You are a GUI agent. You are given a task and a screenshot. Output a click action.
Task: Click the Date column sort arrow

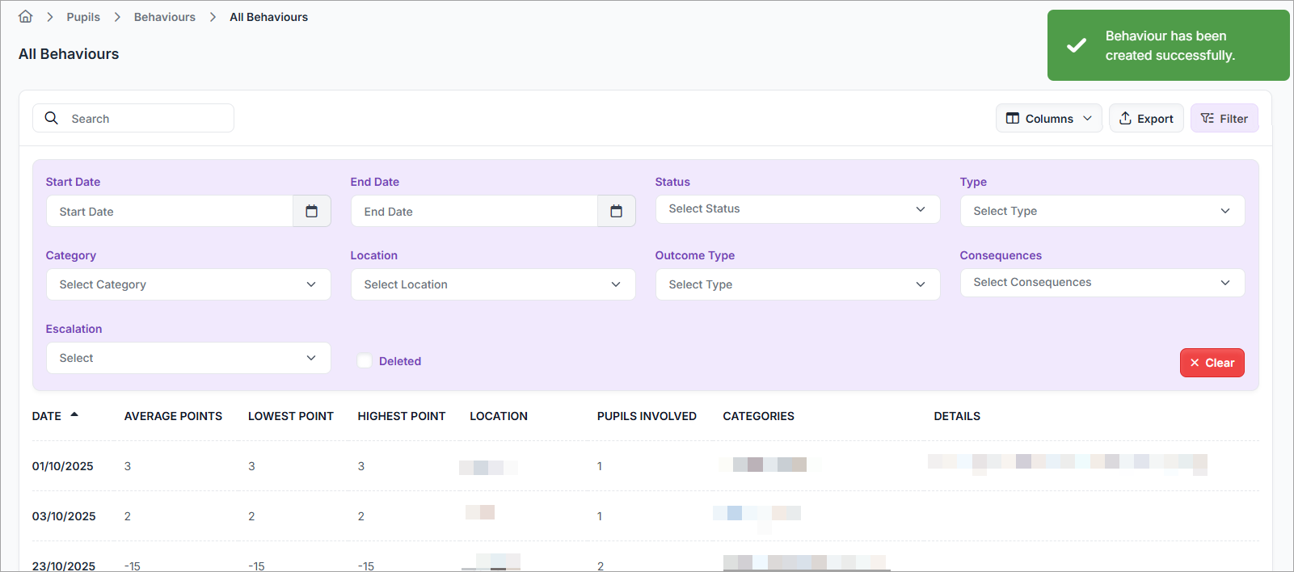74,415
